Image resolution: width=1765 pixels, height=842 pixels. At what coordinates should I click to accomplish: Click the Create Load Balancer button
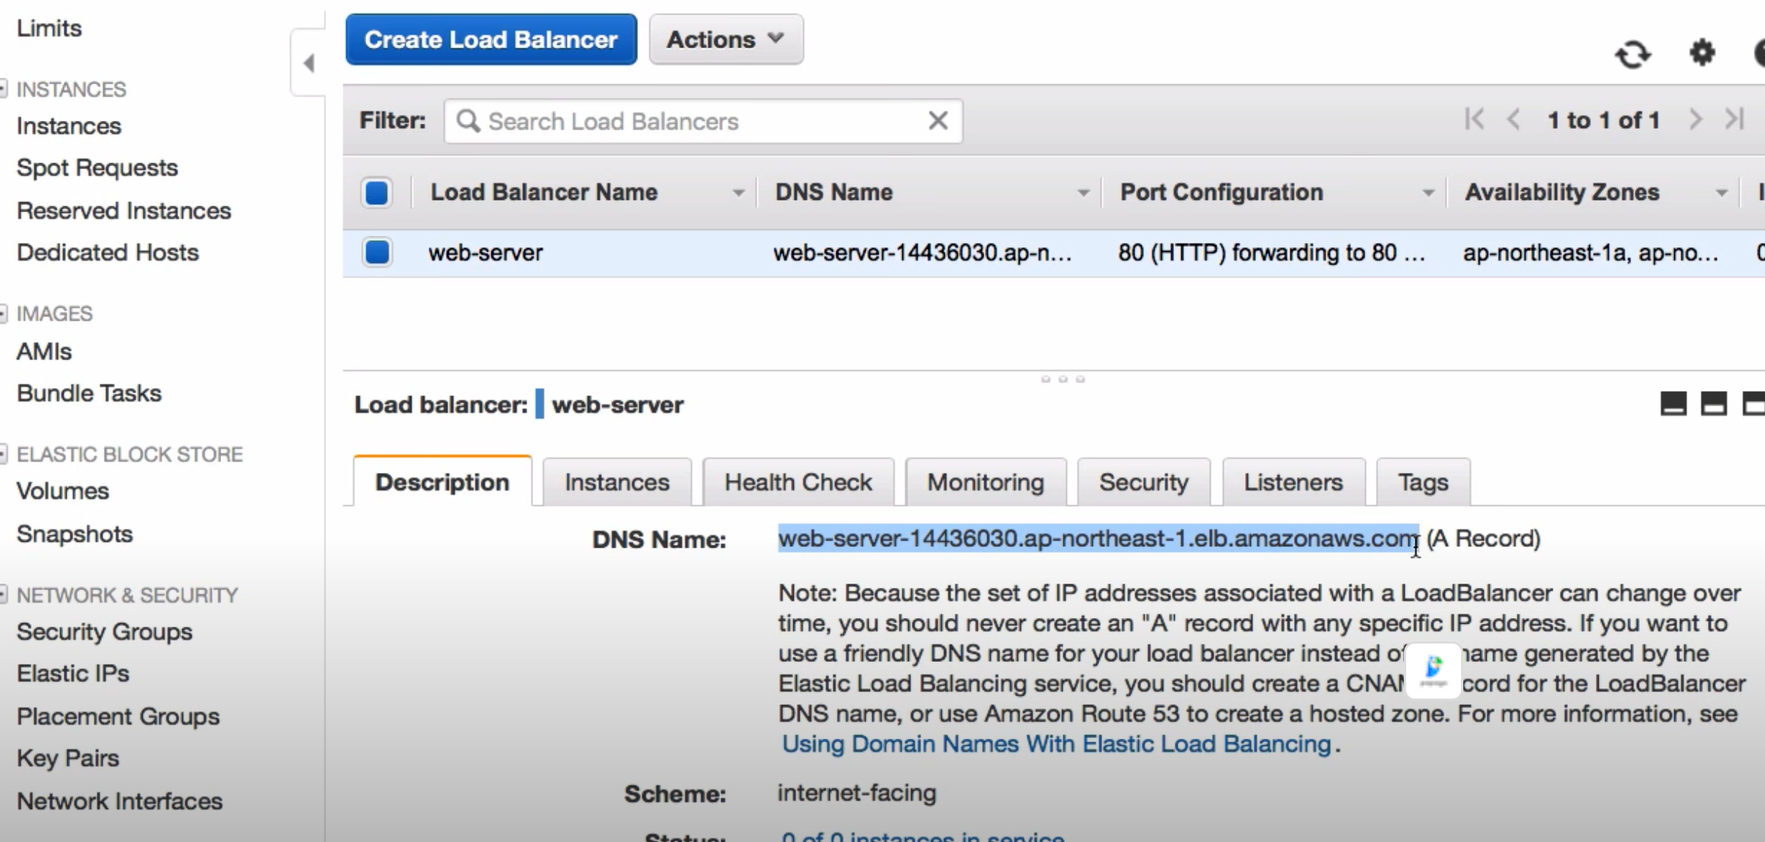[x=491, y=40]
